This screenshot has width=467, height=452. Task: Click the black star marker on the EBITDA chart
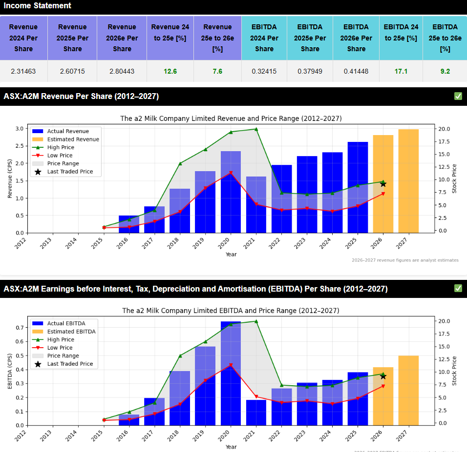383,376
